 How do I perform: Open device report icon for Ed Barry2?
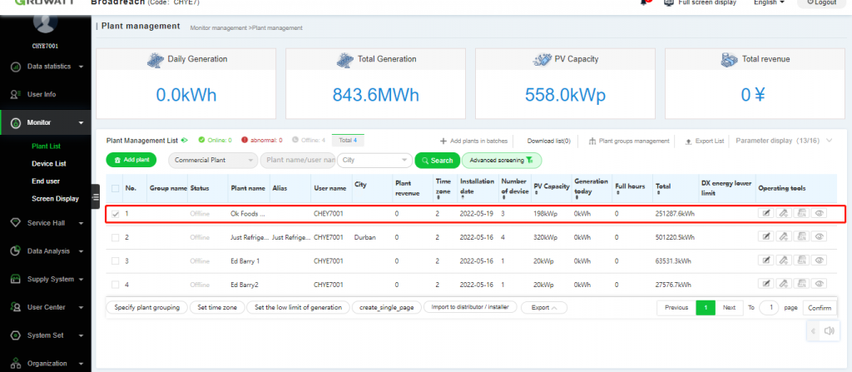tap(800, 283)
